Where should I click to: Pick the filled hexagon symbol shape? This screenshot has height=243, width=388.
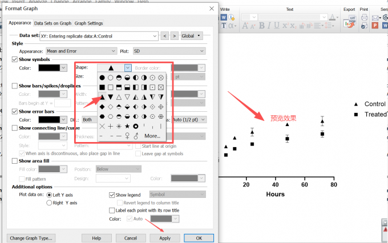[102, 116]
